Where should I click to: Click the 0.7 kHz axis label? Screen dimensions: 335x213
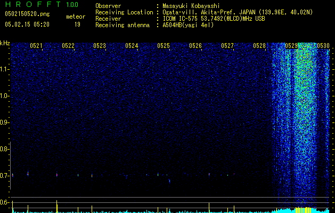click(4, 176)
